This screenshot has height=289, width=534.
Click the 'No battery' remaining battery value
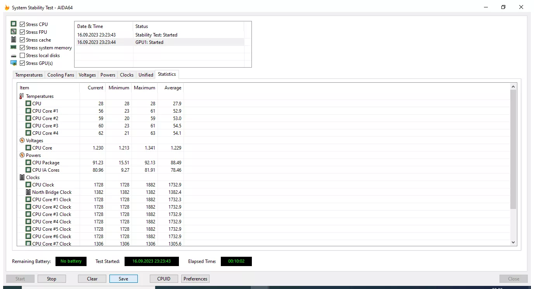coord(71,261)
